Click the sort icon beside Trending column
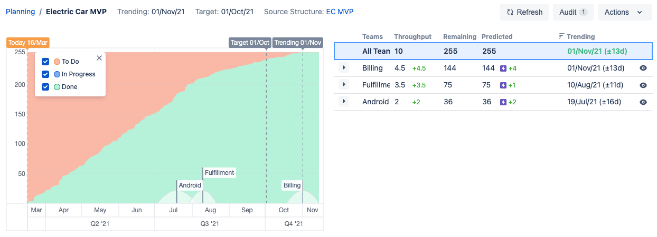The height and width of the screenshot is (237, 657). (561, 36)
